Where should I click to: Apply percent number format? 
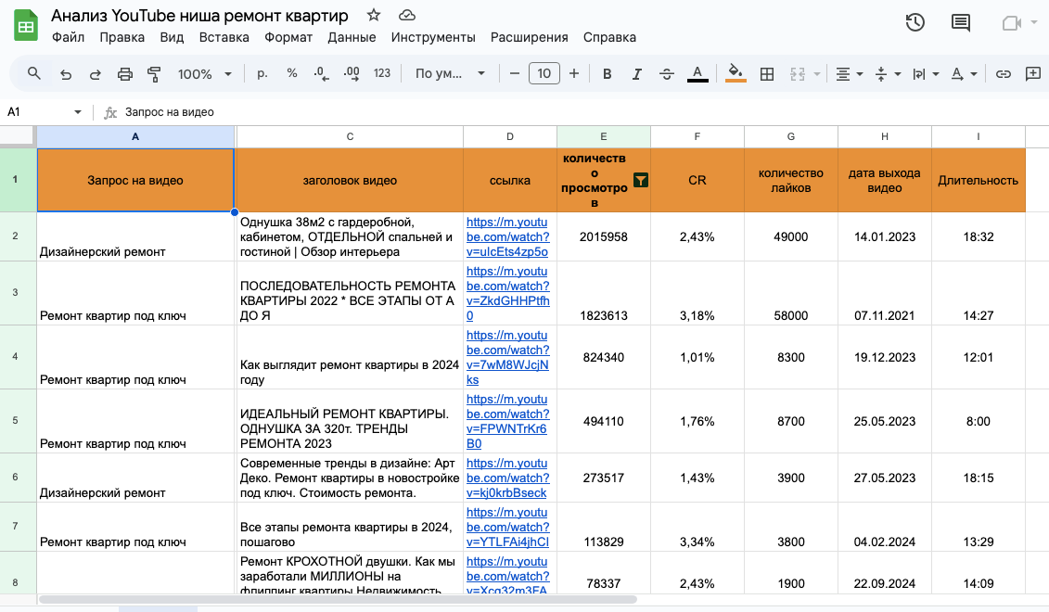291,73
